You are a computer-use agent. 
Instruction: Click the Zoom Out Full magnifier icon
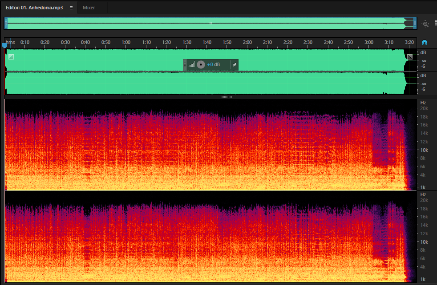coord(425,24)
